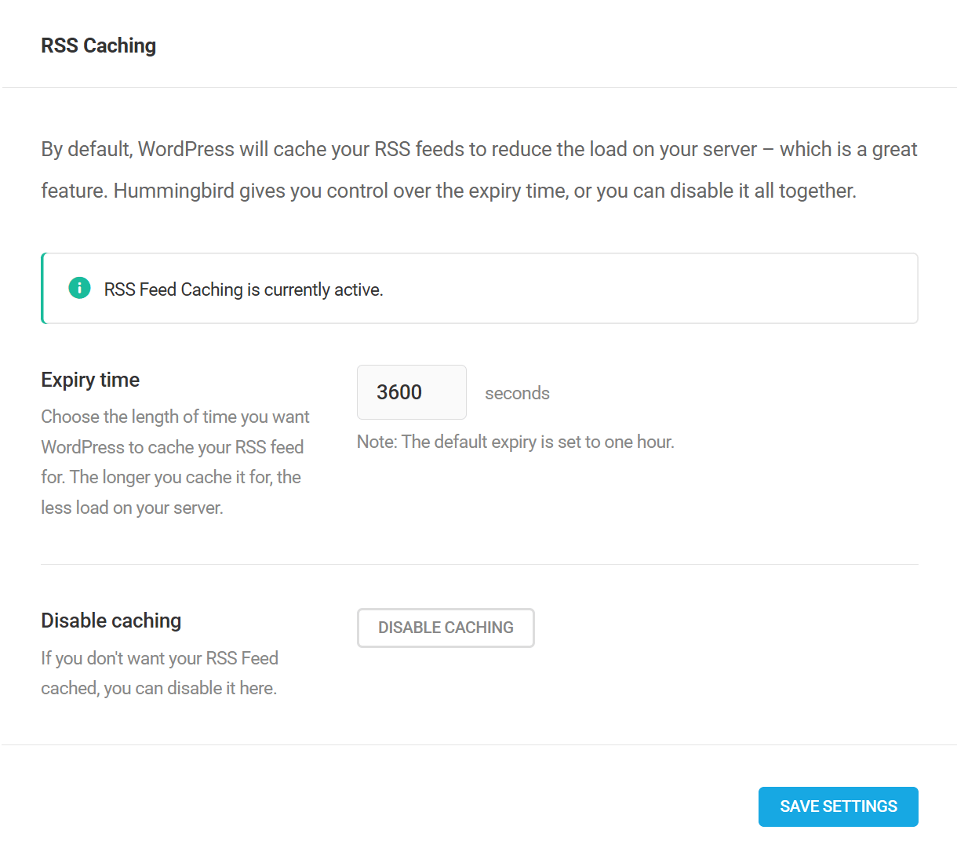
Task: Click the 'Choose the length of time' description
Action: pos(176,462)
